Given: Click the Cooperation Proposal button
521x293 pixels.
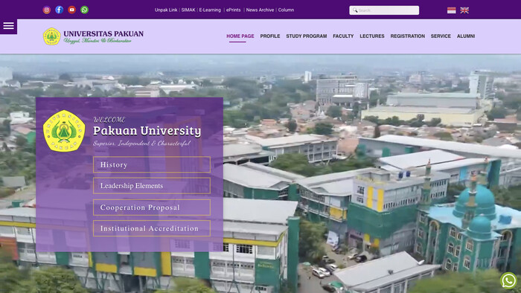Looking at the screenshot, I should click(x=152, y=207).
